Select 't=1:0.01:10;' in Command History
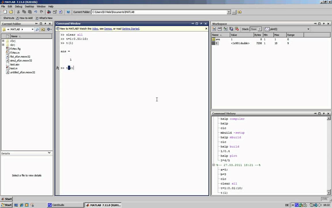 (231, 188)
